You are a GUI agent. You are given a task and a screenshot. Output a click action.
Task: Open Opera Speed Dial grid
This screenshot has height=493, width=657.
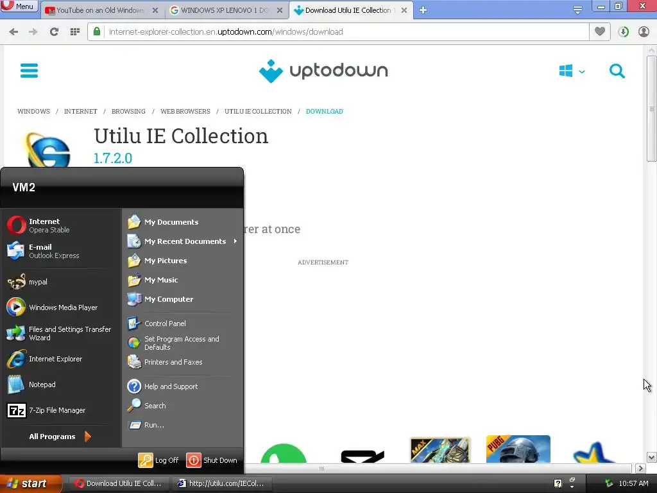click(x=74, y=31)
